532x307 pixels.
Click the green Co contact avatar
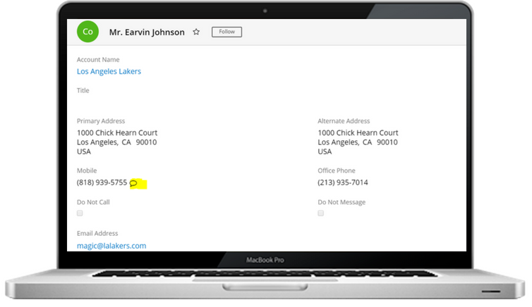[88, 32]
